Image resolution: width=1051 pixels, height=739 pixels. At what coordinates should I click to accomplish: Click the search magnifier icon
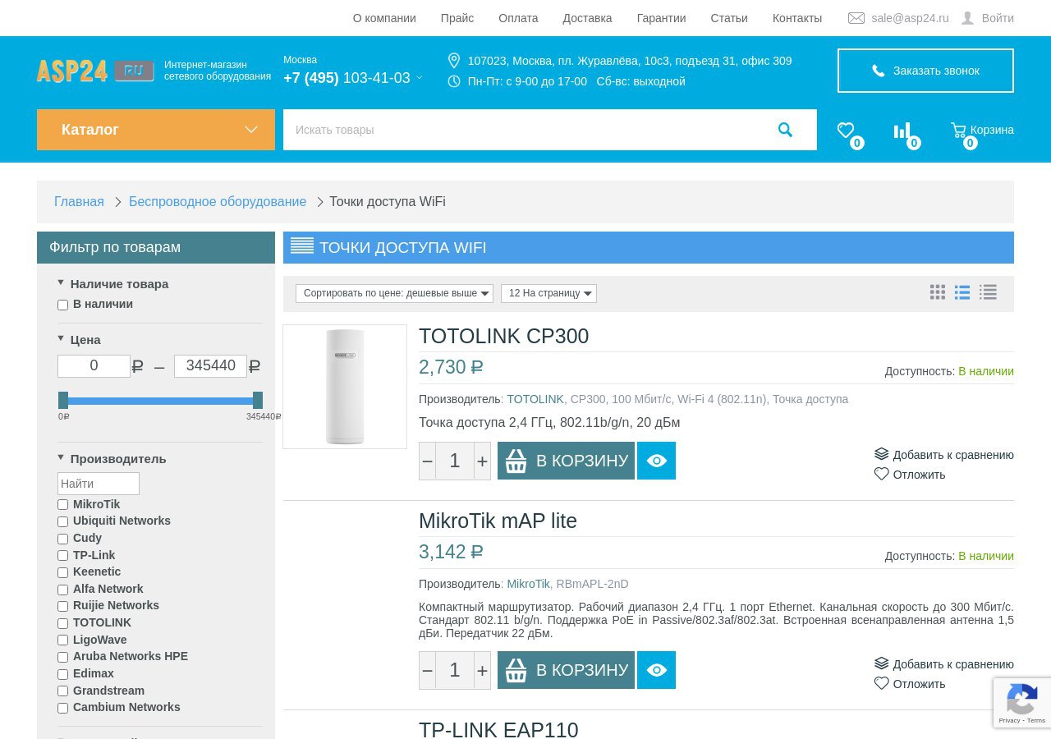coord(785,130)
